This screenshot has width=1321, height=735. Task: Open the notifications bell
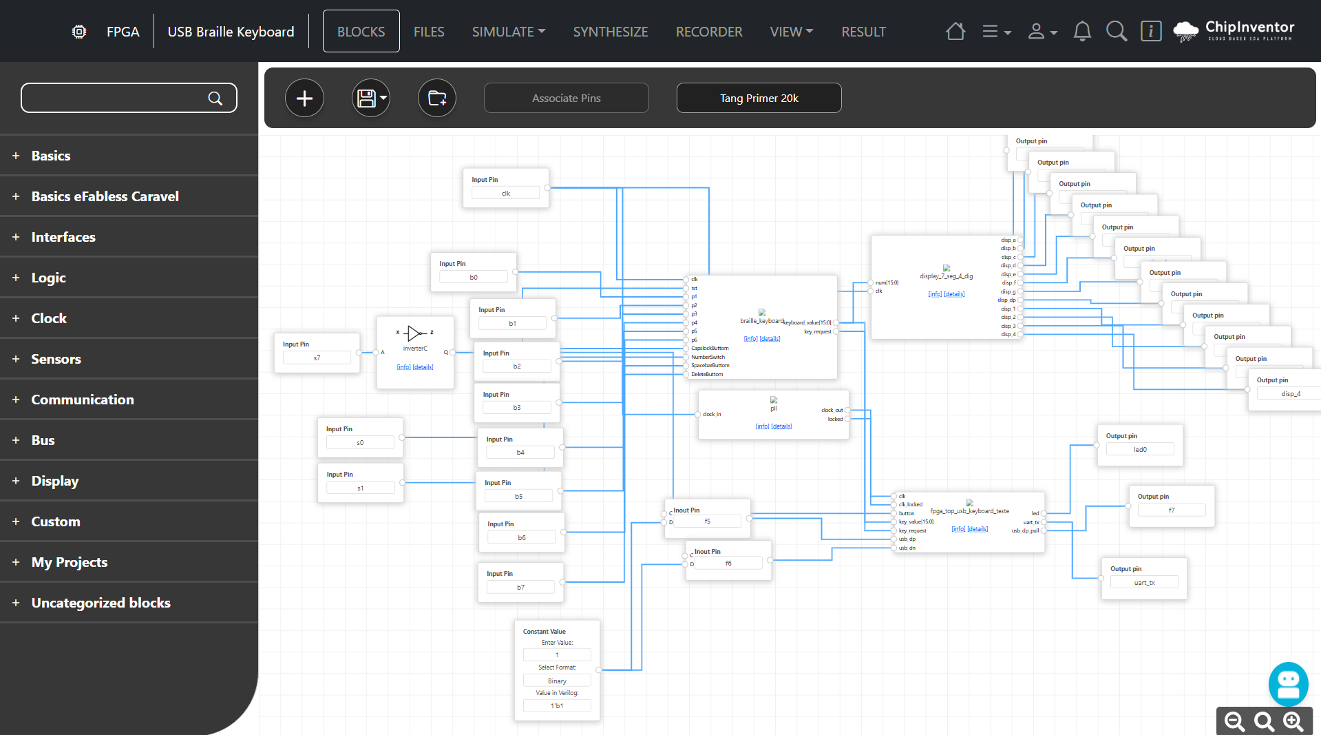[1082, 32]
